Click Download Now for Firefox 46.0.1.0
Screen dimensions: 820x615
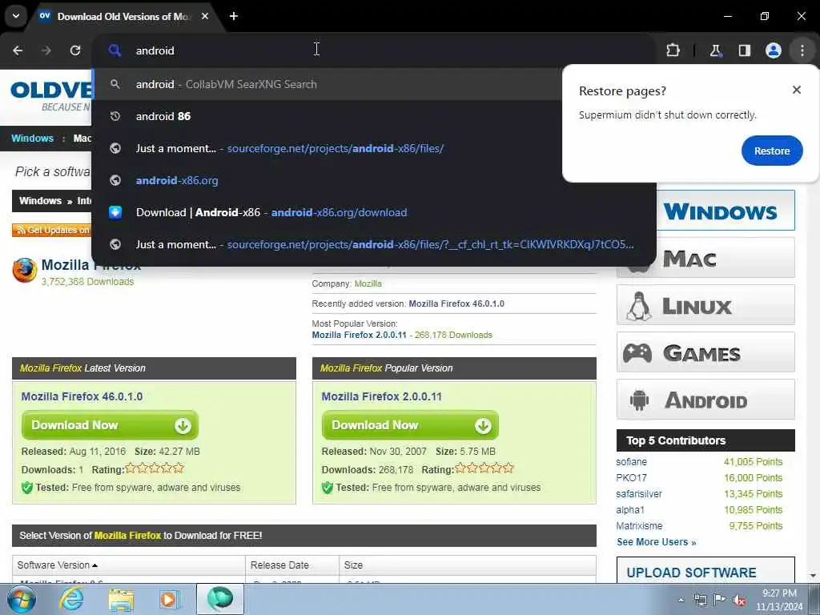(110, 425)
